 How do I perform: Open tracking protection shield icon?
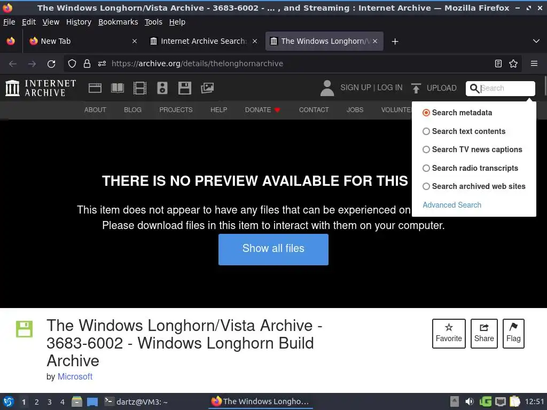pos(72,64)
